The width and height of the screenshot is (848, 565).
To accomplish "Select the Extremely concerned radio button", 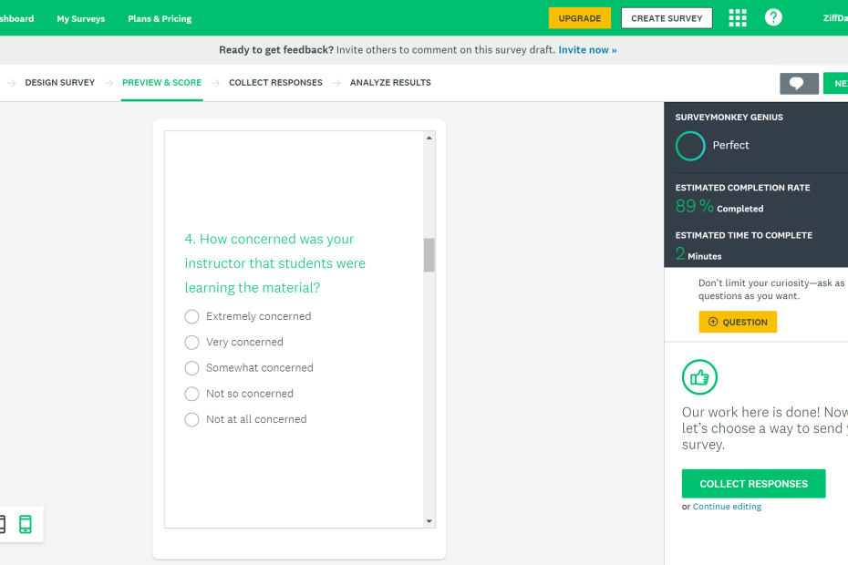I will [191, 316].
